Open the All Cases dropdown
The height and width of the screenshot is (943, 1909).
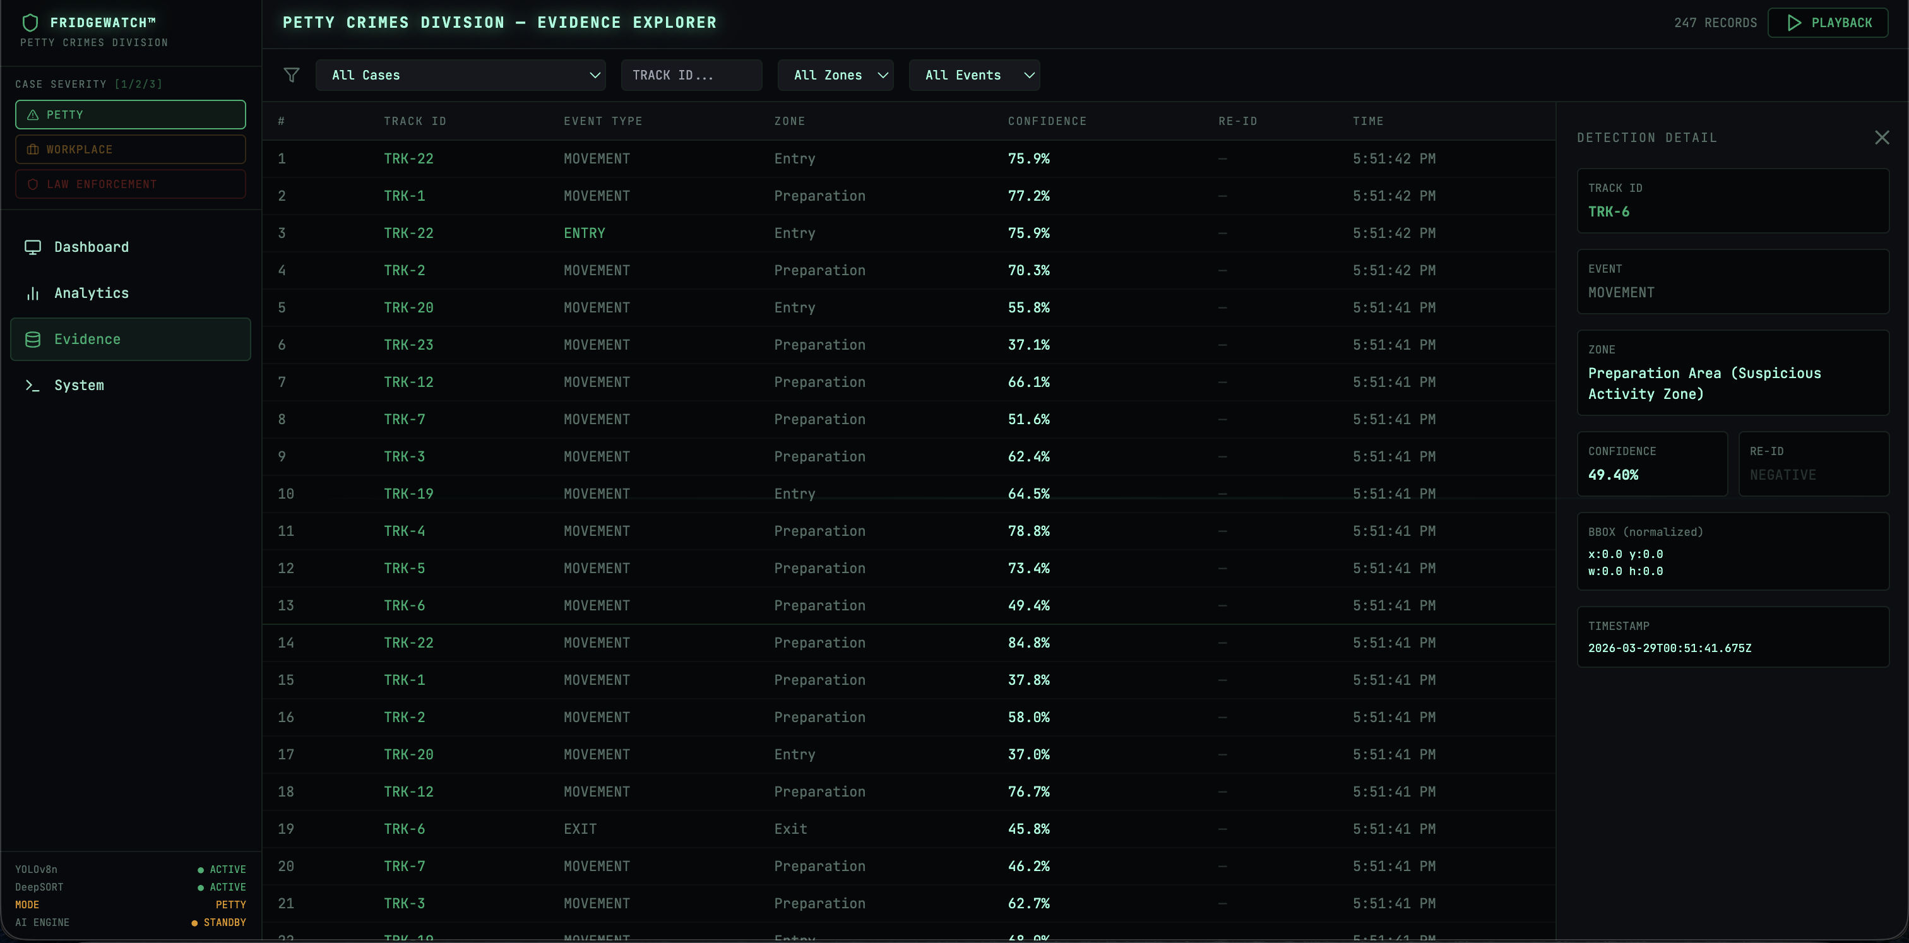click(x=460, y=76)
